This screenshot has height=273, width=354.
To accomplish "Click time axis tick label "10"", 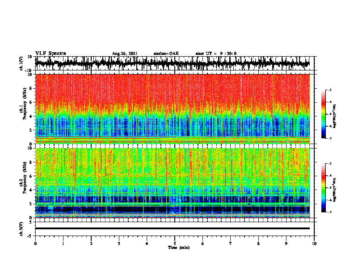I will click(x=314, y=244).
